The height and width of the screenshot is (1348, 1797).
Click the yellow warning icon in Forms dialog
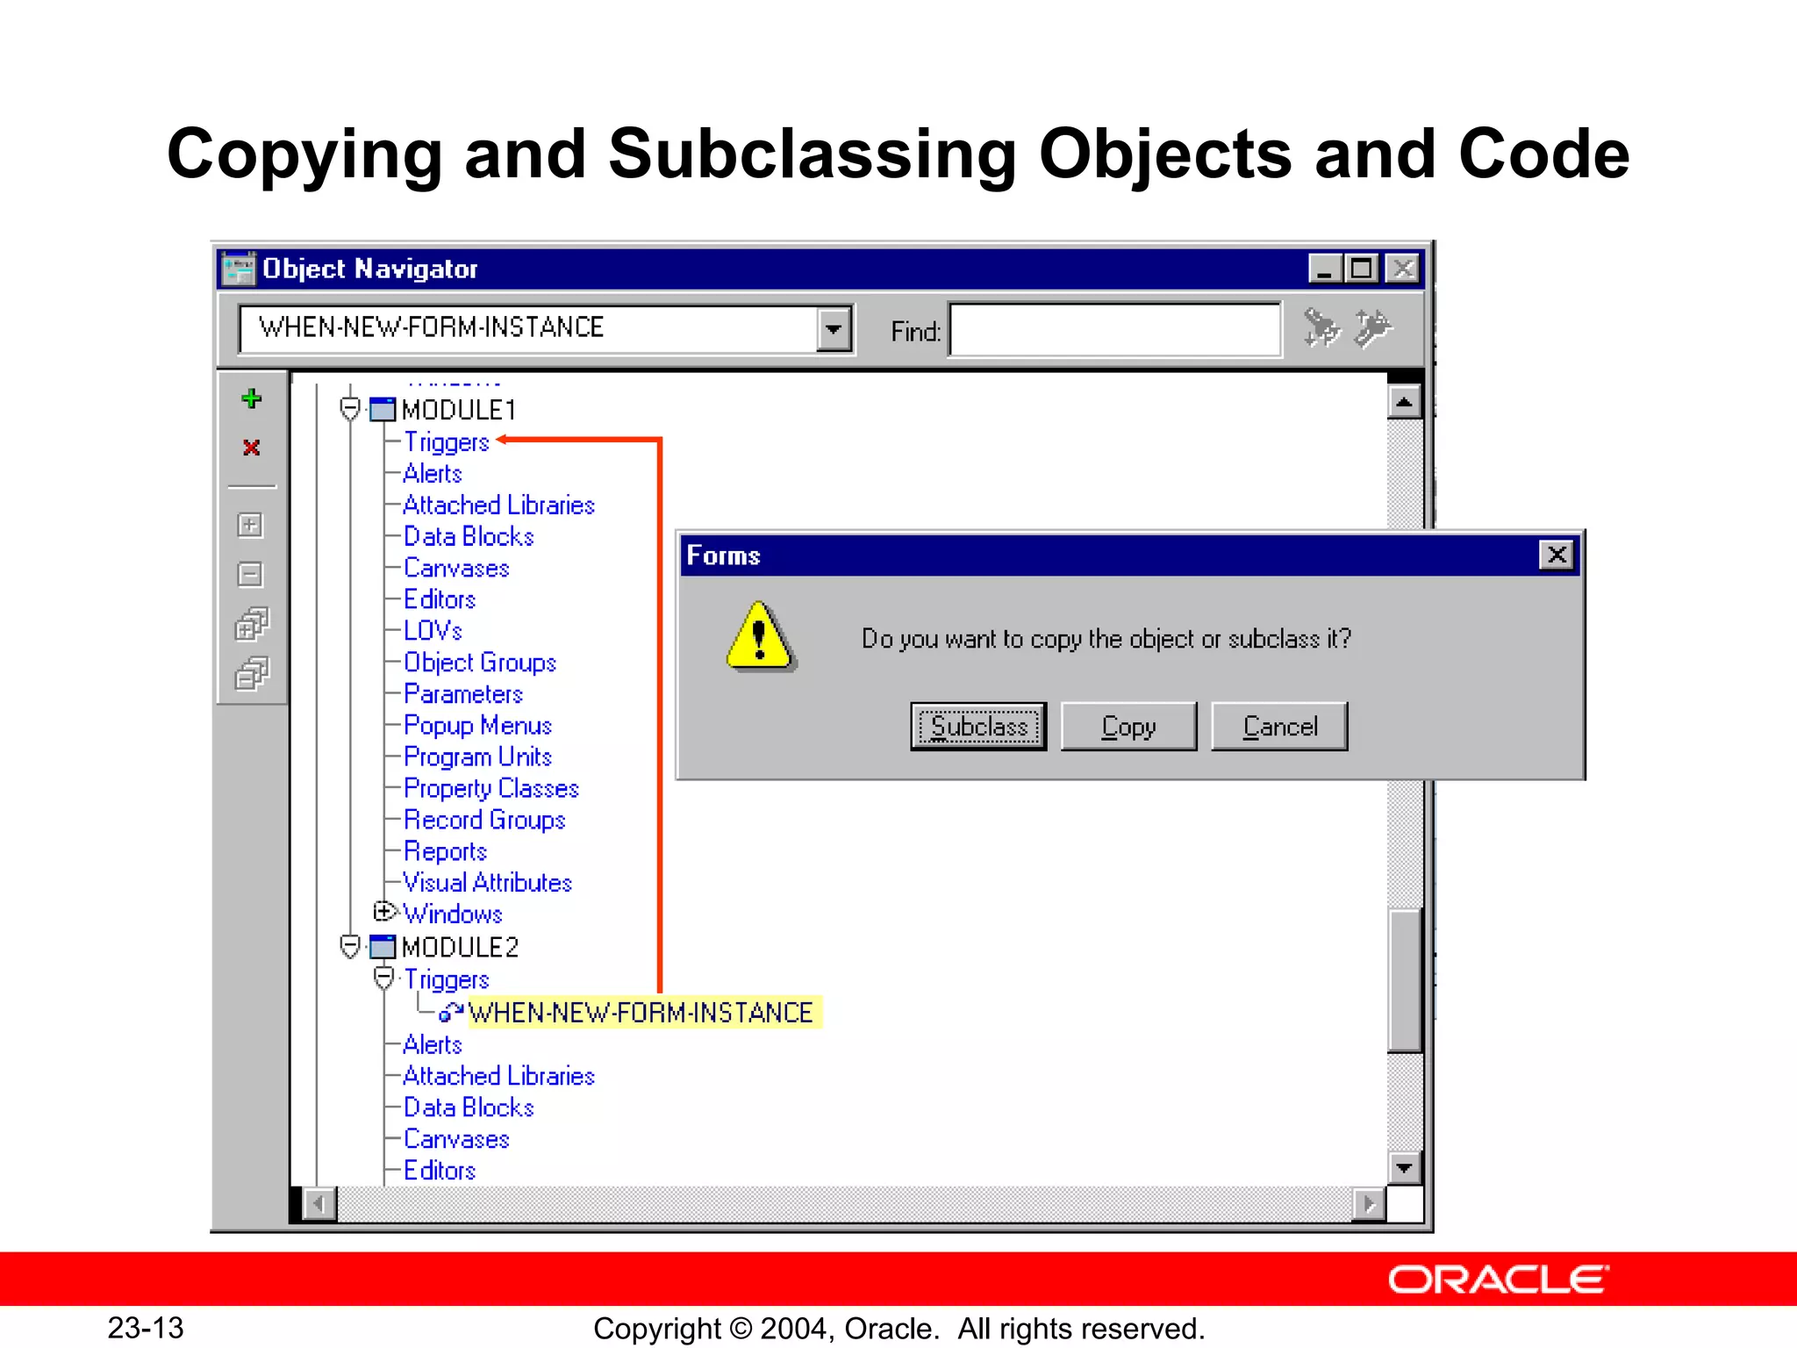click(760, 636)
